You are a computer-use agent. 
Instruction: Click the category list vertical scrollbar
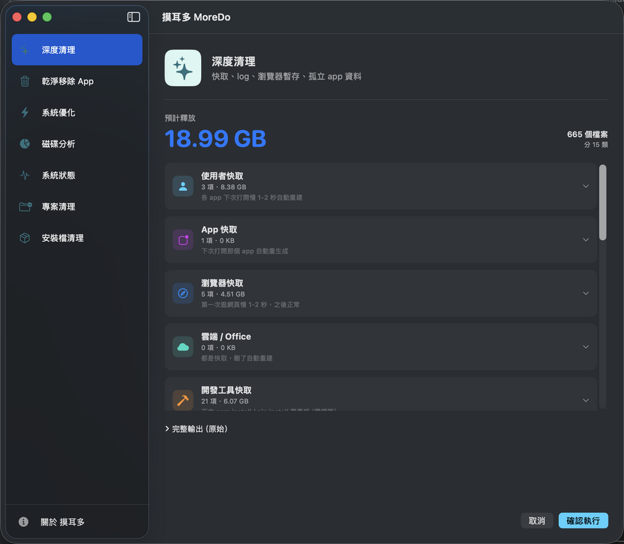(x=602, y=202)
